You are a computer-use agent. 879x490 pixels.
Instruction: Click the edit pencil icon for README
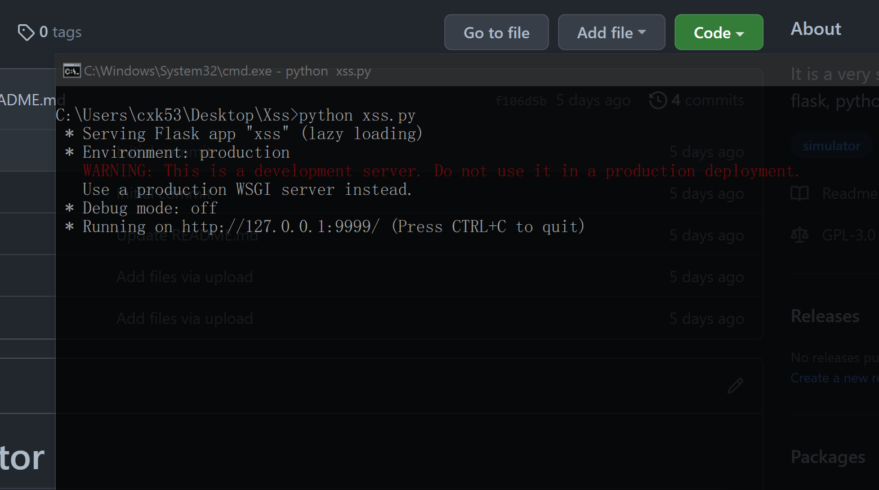[x=735, y=386]
